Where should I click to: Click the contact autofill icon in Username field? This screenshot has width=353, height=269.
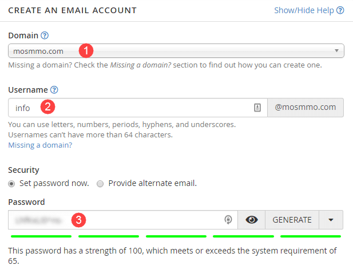pos(257,108)
